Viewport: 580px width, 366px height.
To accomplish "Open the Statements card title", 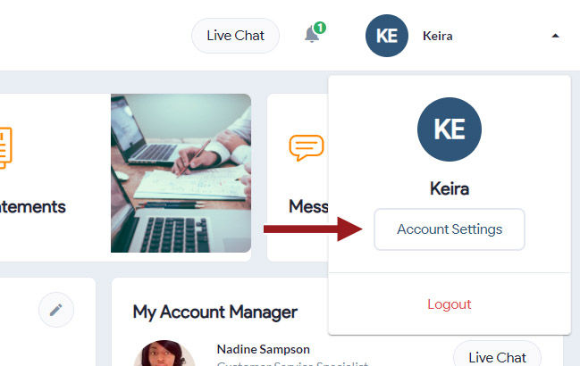I will tap(32, 207).
